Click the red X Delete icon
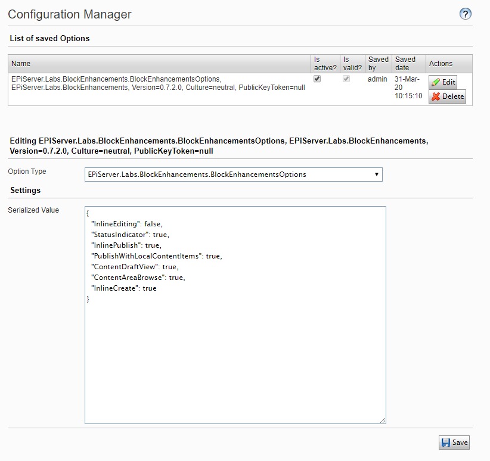The height and width of the screenshot is (461, 490). tap(436, 96)
